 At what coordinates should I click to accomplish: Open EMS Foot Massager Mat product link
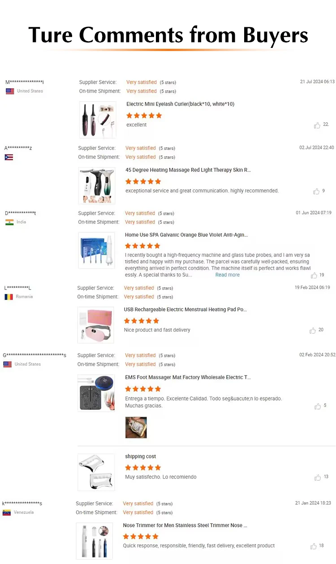(188, 377)
